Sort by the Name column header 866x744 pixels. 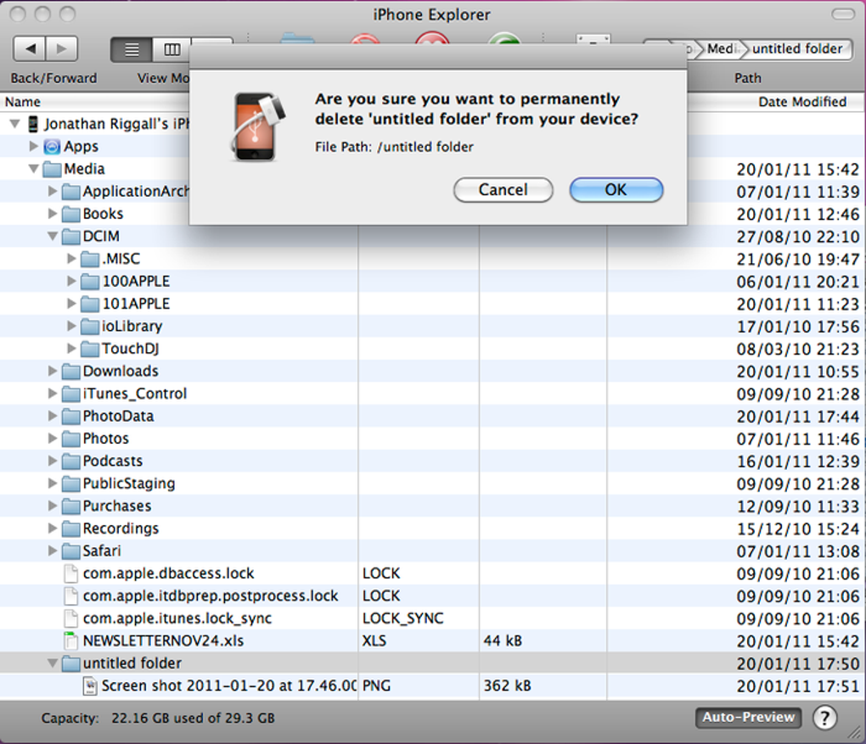[x=23, y=102]
